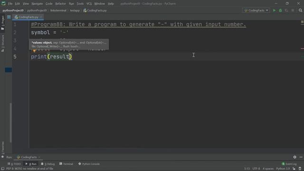Screen dimensions: 304x171
Task: Open the Tools menu
Action: 80,4
